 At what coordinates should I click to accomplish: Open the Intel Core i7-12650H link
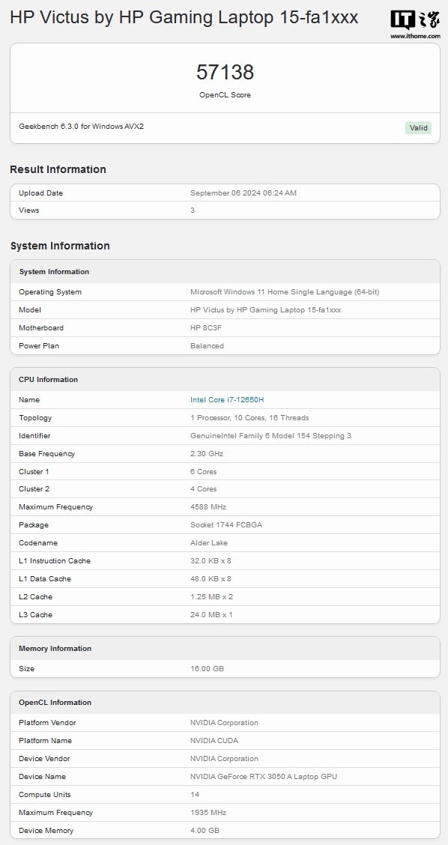click(x=227, y=400)
